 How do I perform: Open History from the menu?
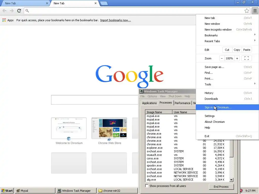227,93
